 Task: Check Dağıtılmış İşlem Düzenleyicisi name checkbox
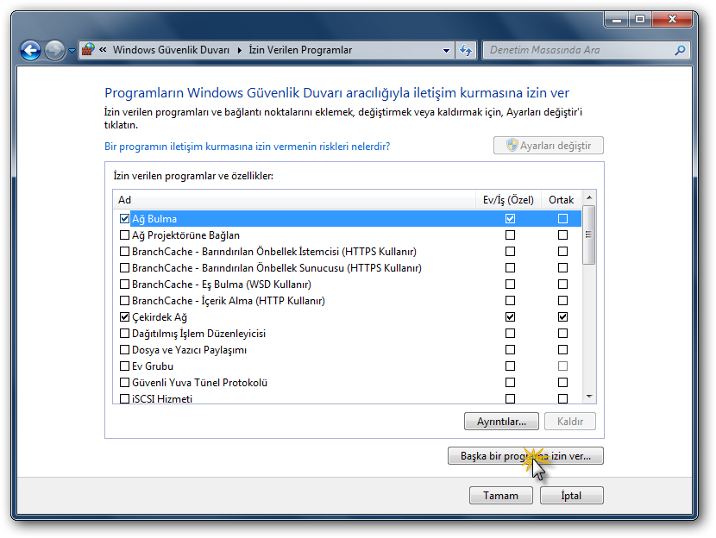pos(124,333)
